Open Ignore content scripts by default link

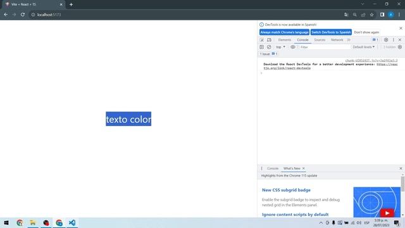[x=296, y=215]
